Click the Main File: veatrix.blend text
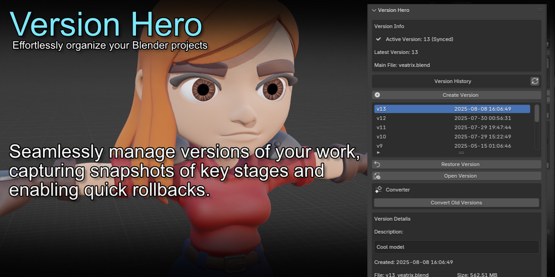 (x=401, y=65)
